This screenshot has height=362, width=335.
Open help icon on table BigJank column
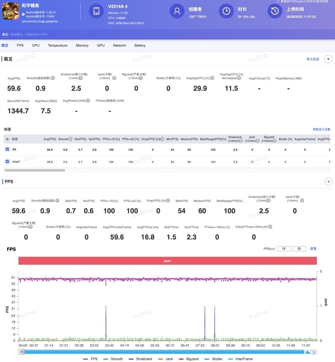pyautogui.click(x=274, y=140)
